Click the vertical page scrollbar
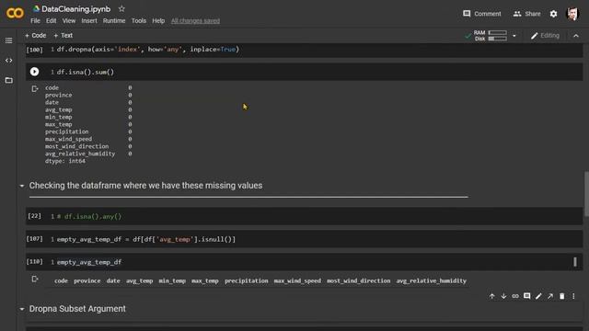 (x=586, y=194)
